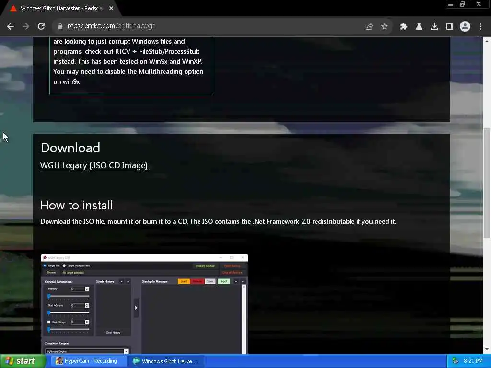The width and height of the screenshot is (491, 368).
Task: Open Chrome three-dot menu
Action: coord(480,27)
